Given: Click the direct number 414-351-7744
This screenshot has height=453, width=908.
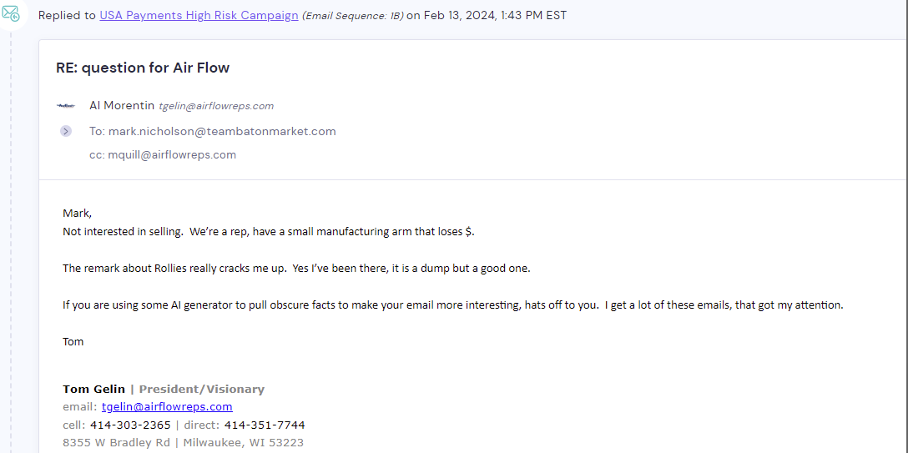Looking at the screenshot, I should click(265, 425).
